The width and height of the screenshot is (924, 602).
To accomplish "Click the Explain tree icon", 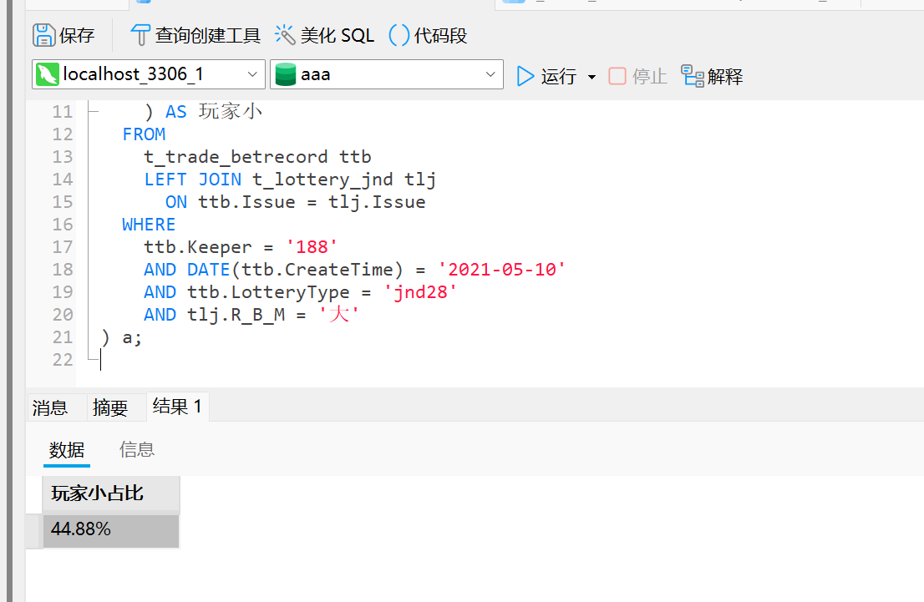I will pos(693,76).
